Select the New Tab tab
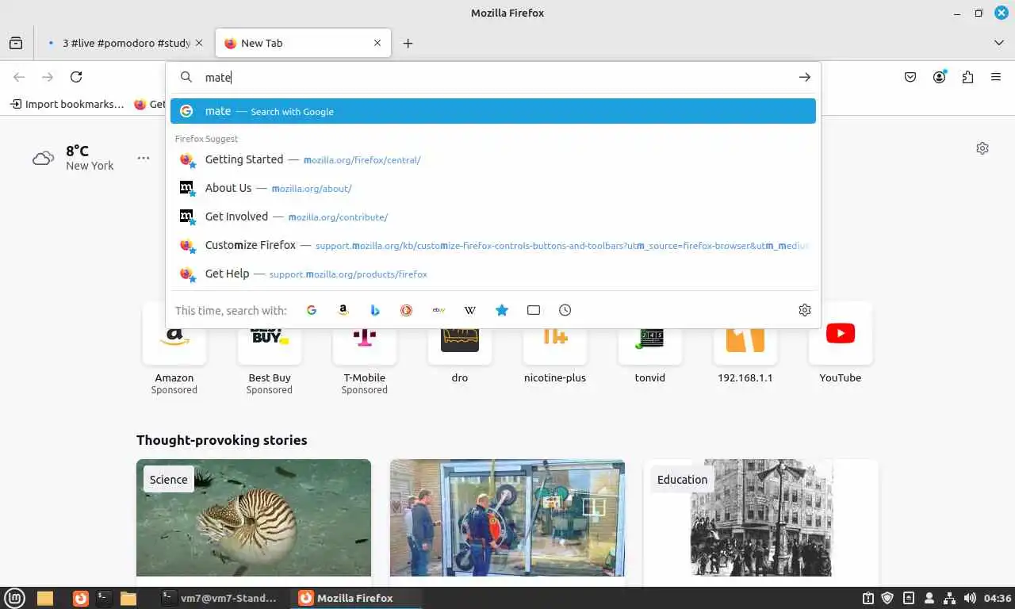Image resolution: width=1015 pixels, height=609 pixels. pos(303,43)
